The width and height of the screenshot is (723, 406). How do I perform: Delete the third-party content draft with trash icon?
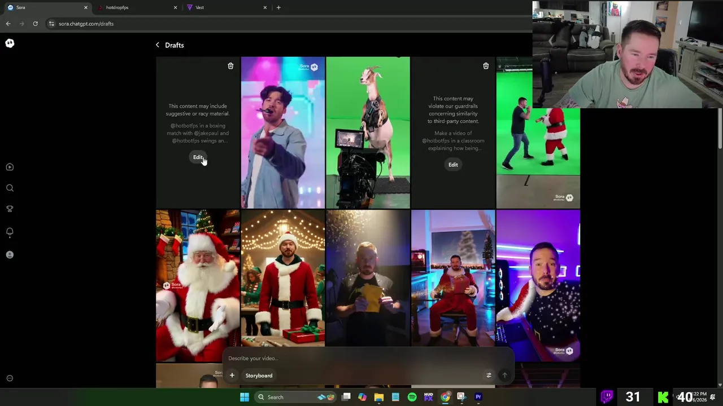pyautogui.click(x=486, y=66)
